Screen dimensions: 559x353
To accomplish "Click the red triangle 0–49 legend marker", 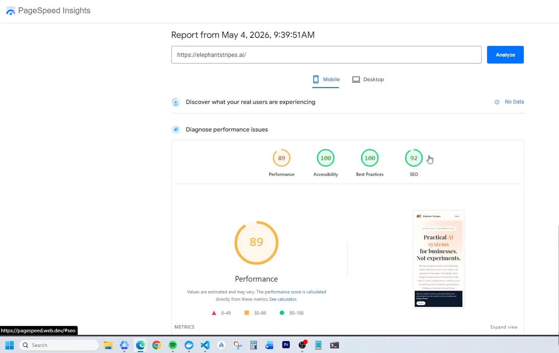I will tap(214, 313).
